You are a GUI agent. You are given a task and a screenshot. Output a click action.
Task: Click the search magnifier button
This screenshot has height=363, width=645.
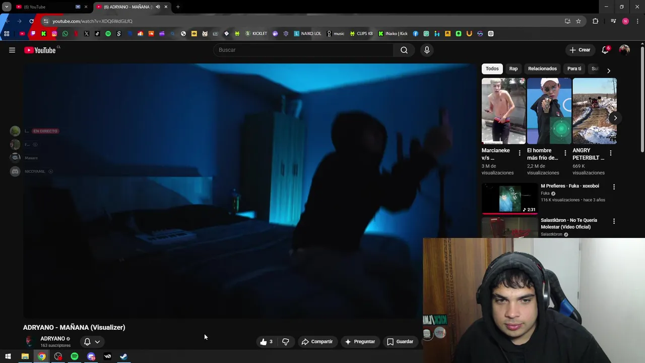(x=404, y=50)
